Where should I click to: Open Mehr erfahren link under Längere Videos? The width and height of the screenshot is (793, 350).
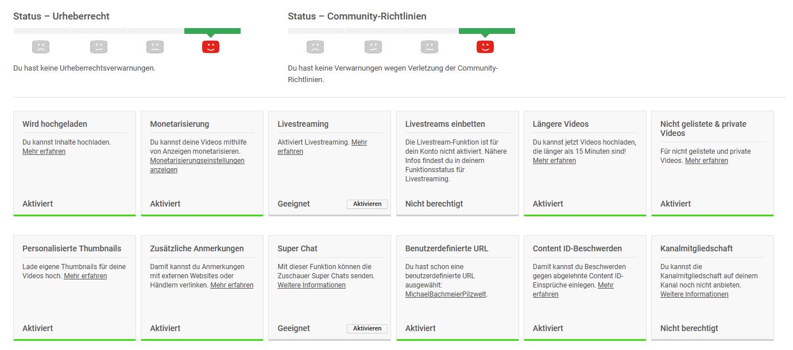[x=554, y=161]
